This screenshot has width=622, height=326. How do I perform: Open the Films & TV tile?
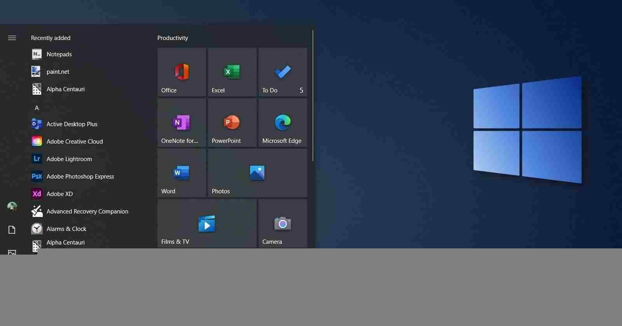207,223
